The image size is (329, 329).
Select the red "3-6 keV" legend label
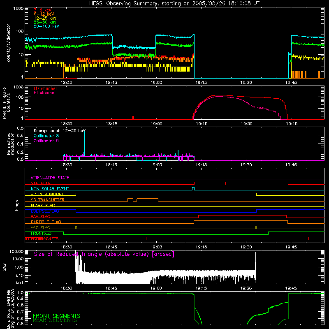tap(43, 10)
